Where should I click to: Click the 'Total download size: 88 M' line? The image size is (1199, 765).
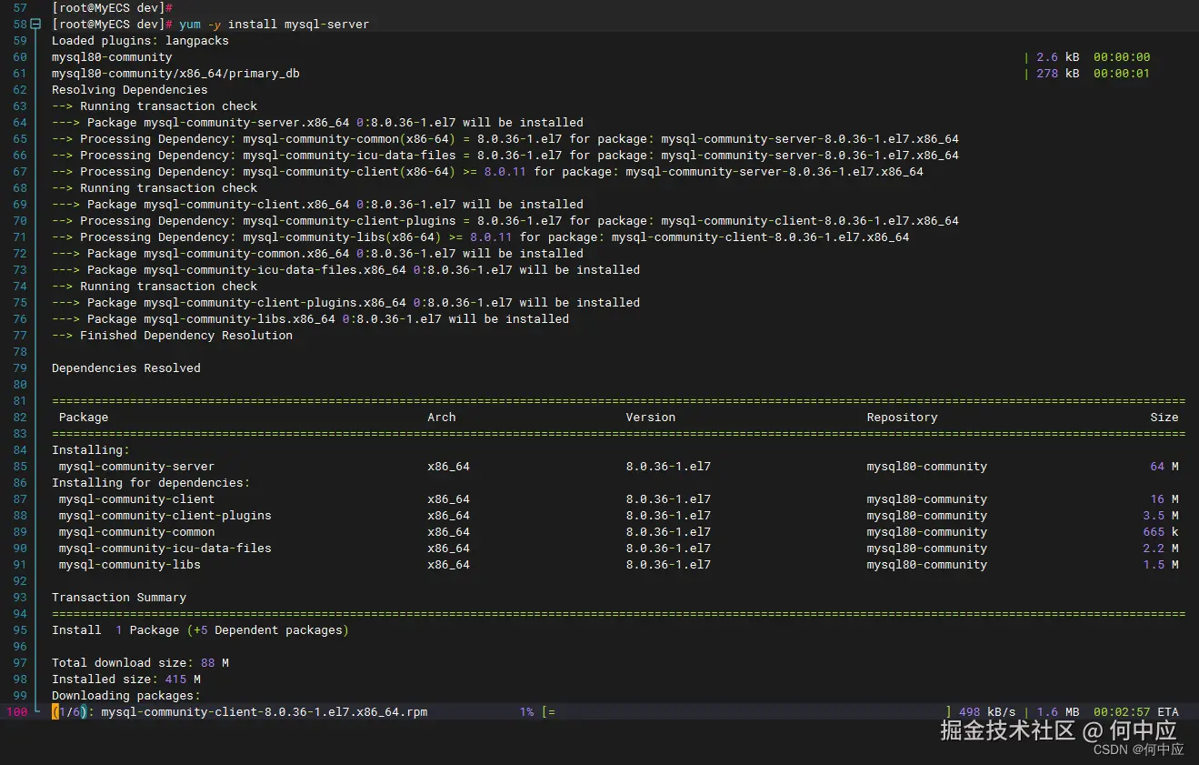tap(140, 663)
